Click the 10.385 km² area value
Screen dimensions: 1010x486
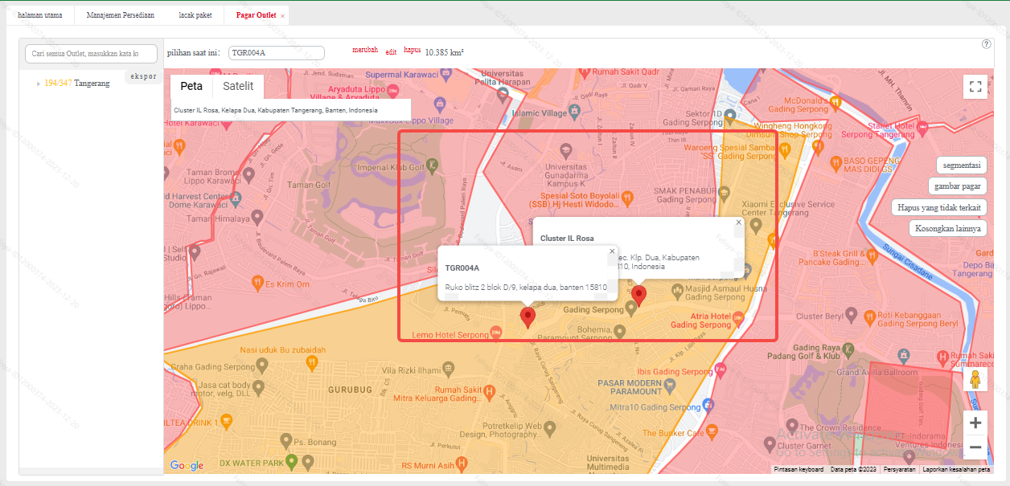click(445, 52)
